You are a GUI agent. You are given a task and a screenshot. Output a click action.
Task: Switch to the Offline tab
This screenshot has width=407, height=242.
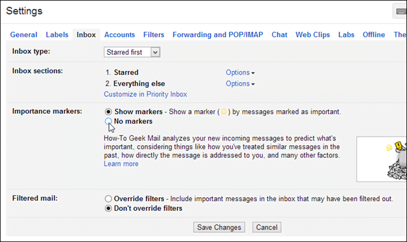point(374,34)
